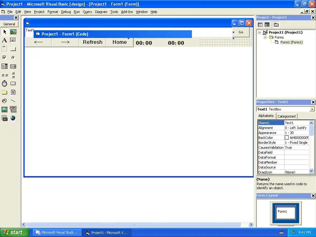Viewport: 316px width, 237px height.
Task: Click properties list scroll down arrow
Action: pyautogui.click(x=311, y=171)
